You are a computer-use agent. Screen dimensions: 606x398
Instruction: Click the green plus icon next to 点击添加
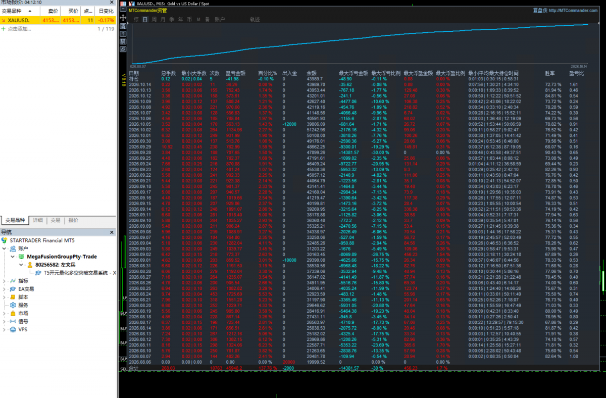tap(4, 29)
